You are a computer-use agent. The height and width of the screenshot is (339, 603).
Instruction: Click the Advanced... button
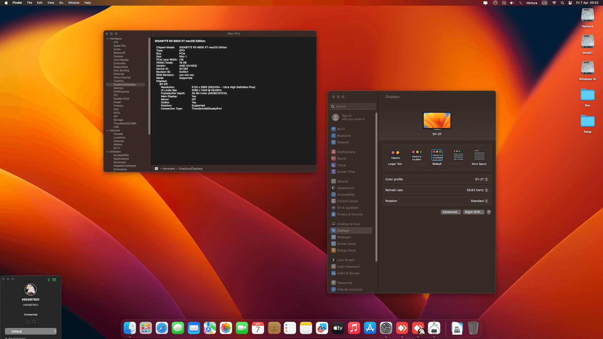(x=451, y=212)
